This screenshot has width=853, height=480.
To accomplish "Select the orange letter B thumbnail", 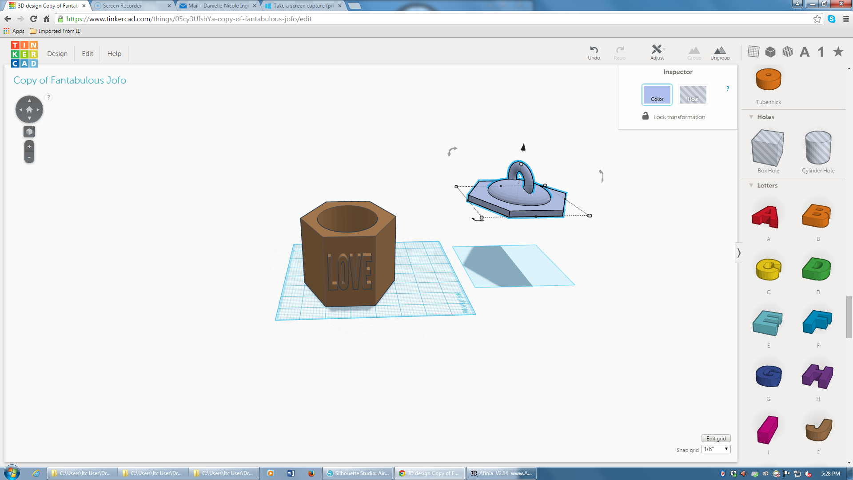I will point(817,217).
